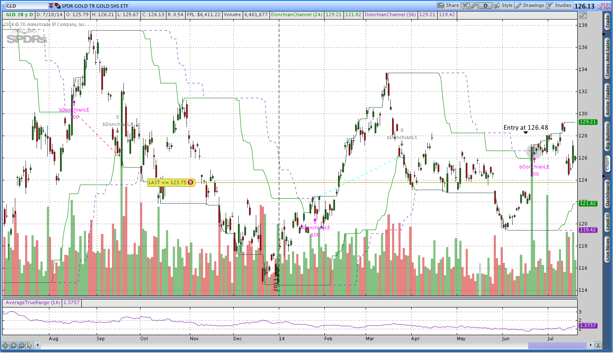Click the 129.21 green price bubble
This screenshot has width=613, height=353.
coord(587,122)
